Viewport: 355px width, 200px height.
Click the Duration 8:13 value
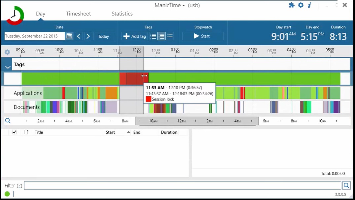[x=338, y=36]
